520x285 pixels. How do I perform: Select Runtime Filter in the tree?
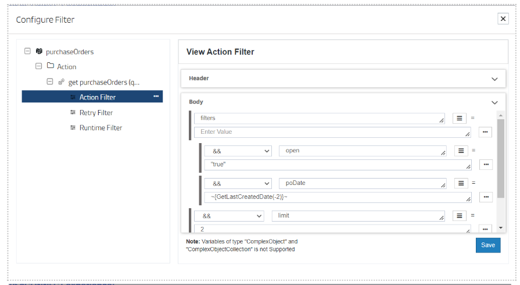[101, 127]
